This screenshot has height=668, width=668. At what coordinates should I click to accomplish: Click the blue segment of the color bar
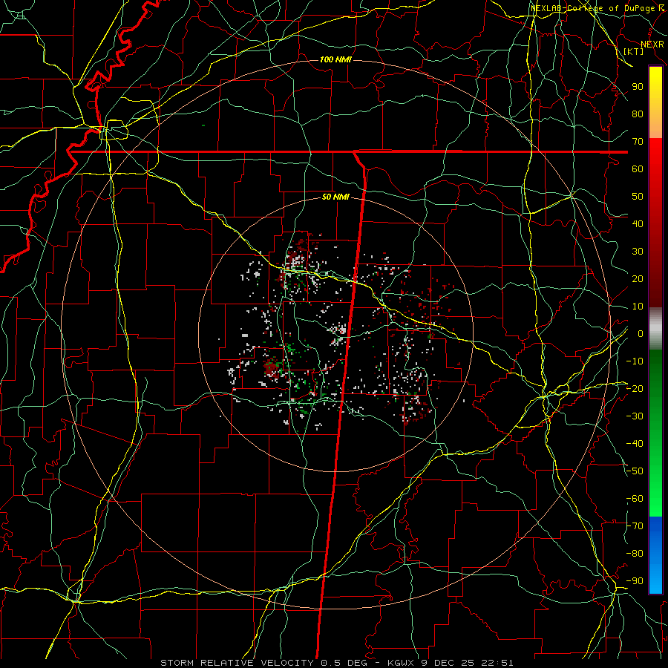coord(655,554)
